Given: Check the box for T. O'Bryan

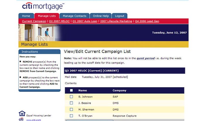Looking at the screenshot, I should coord(71,116).
